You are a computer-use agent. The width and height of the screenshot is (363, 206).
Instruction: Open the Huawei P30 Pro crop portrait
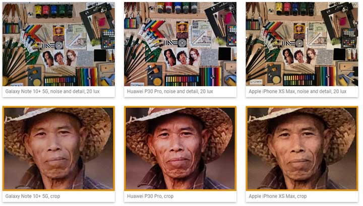pyautogui.click(x=180, y=149)
